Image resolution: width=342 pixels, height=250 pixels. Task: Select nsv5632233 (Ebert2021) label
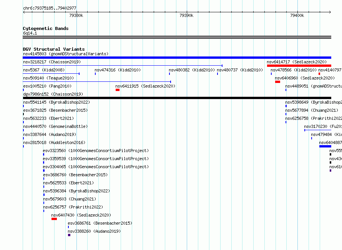(x=48, y=118)
